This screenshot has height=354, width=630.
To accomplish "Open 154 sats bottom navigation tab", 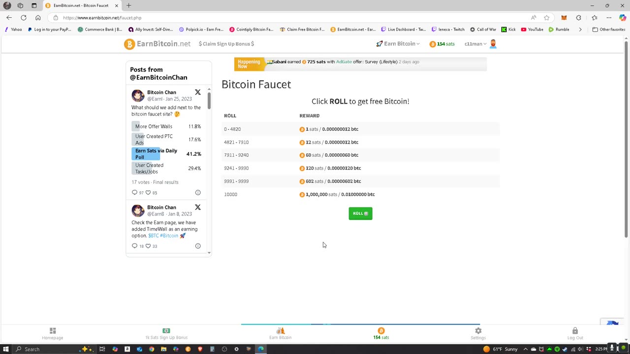I will tap(381, 334).
